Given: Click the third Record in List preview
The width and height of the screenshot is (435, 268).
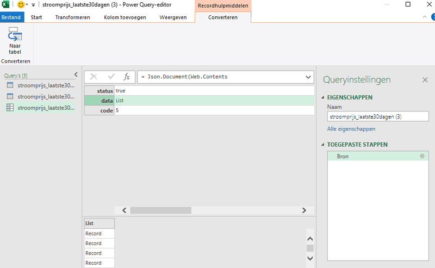Looking at the screenshot, I should click(100, 253).
